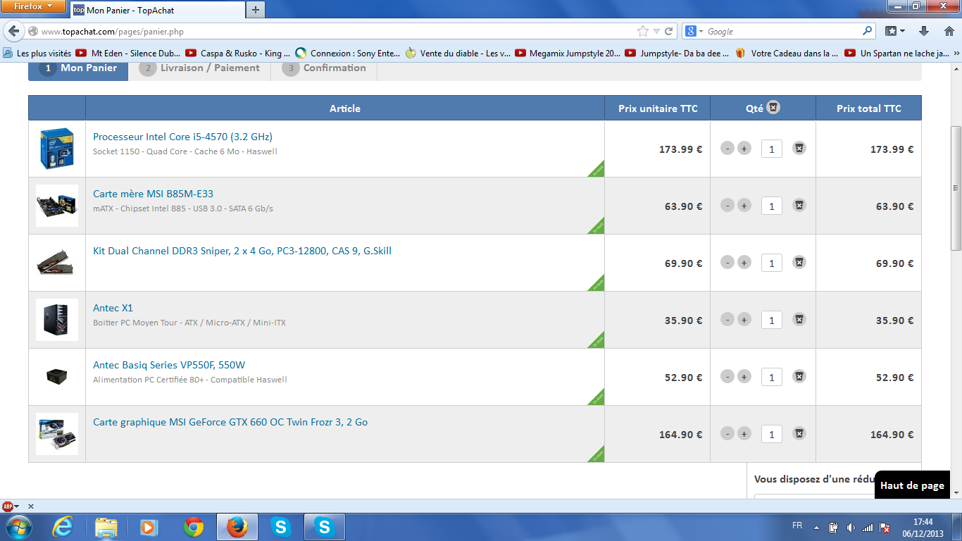
Task: Reload the current page
Action: (669, 32)
